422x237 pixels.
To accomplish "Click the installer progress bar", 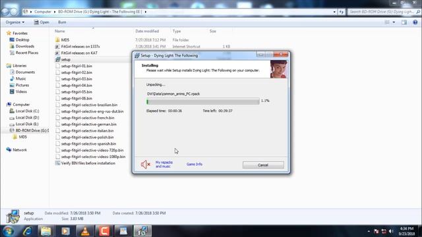I will point(203,101).
